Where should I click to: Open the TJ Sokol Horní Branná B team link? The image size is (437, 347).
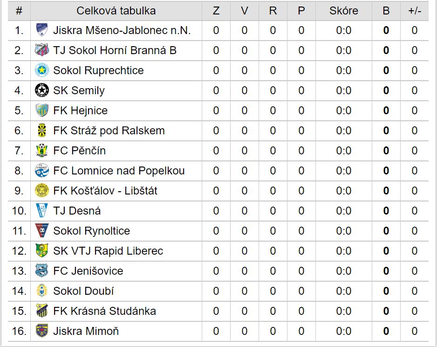click(115, 50)
